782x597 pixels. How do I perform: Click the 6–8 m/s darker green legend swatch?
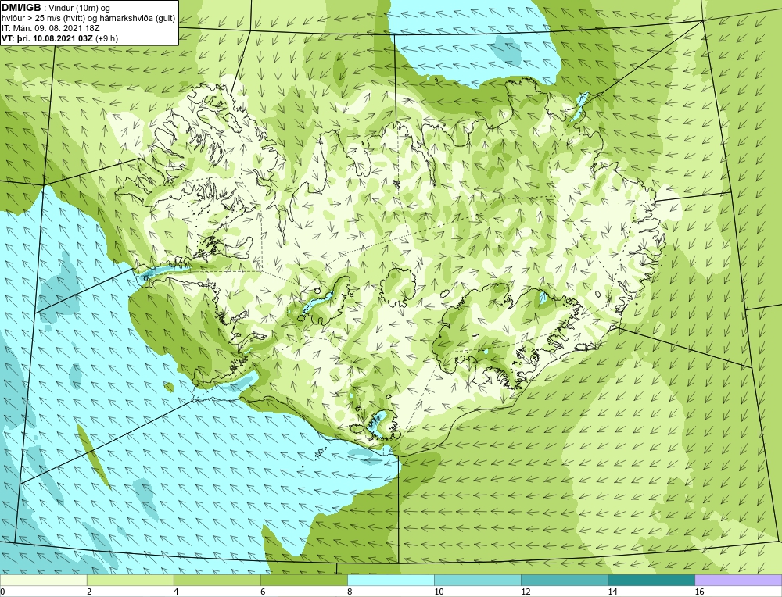coord(304,581)
